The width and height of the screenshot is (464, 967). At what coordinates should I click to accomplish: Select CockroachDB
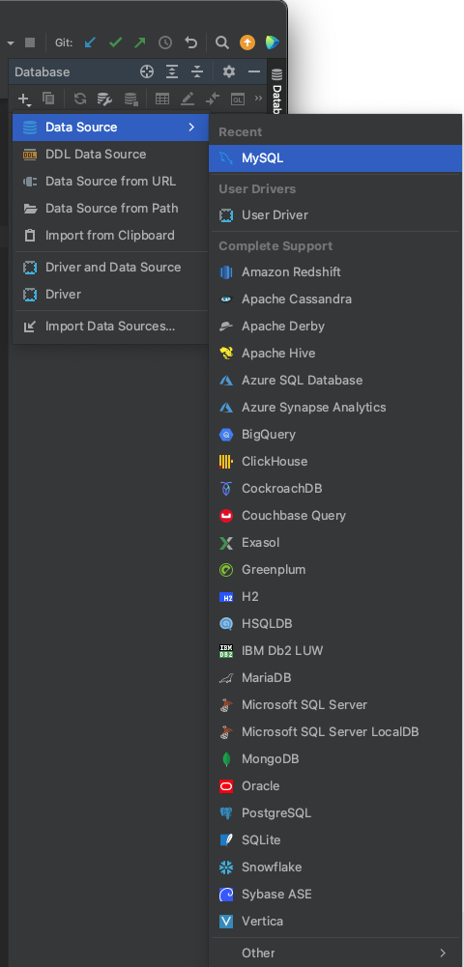coord(335,489)
